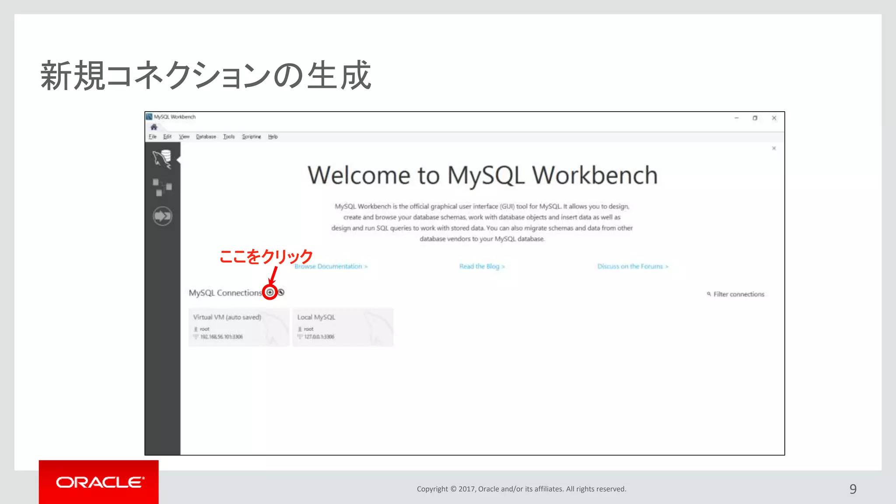Click the Filter connections field
Image resolution: width=896 pixels, height=504 pixels.
[x=739, y=294]
